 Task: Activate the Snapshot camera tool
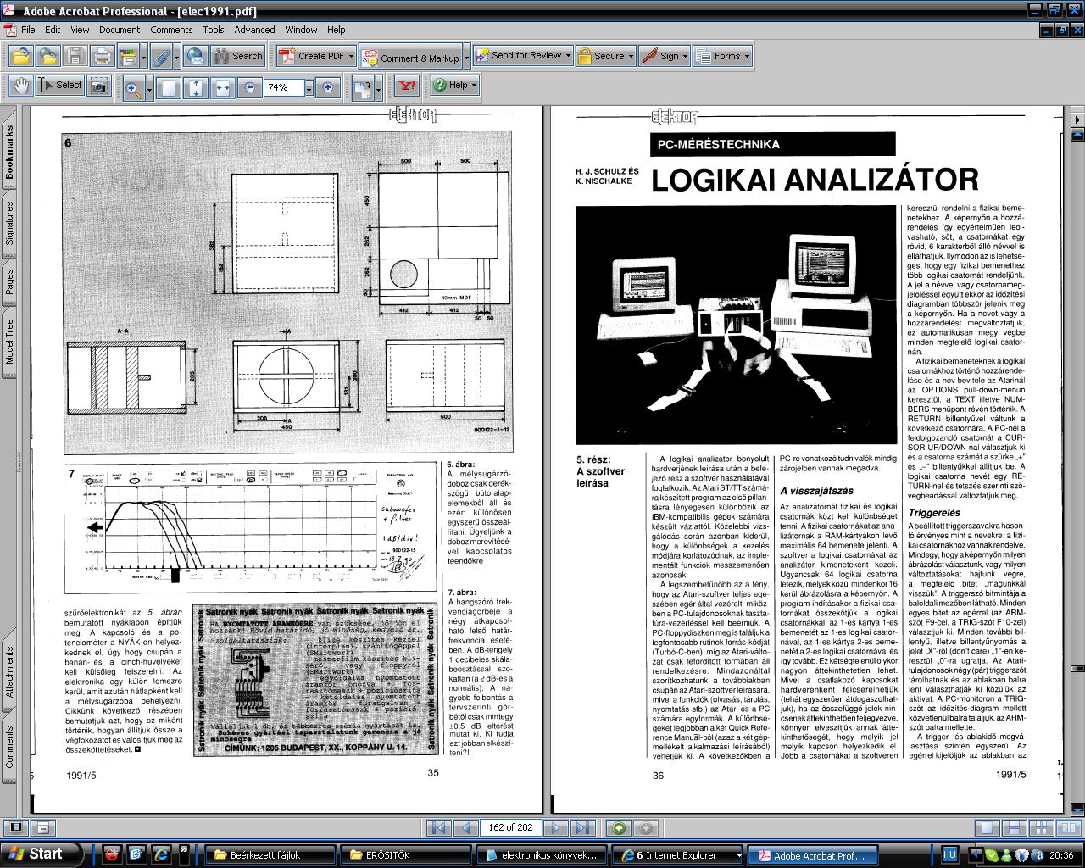(x=99, y=86)
